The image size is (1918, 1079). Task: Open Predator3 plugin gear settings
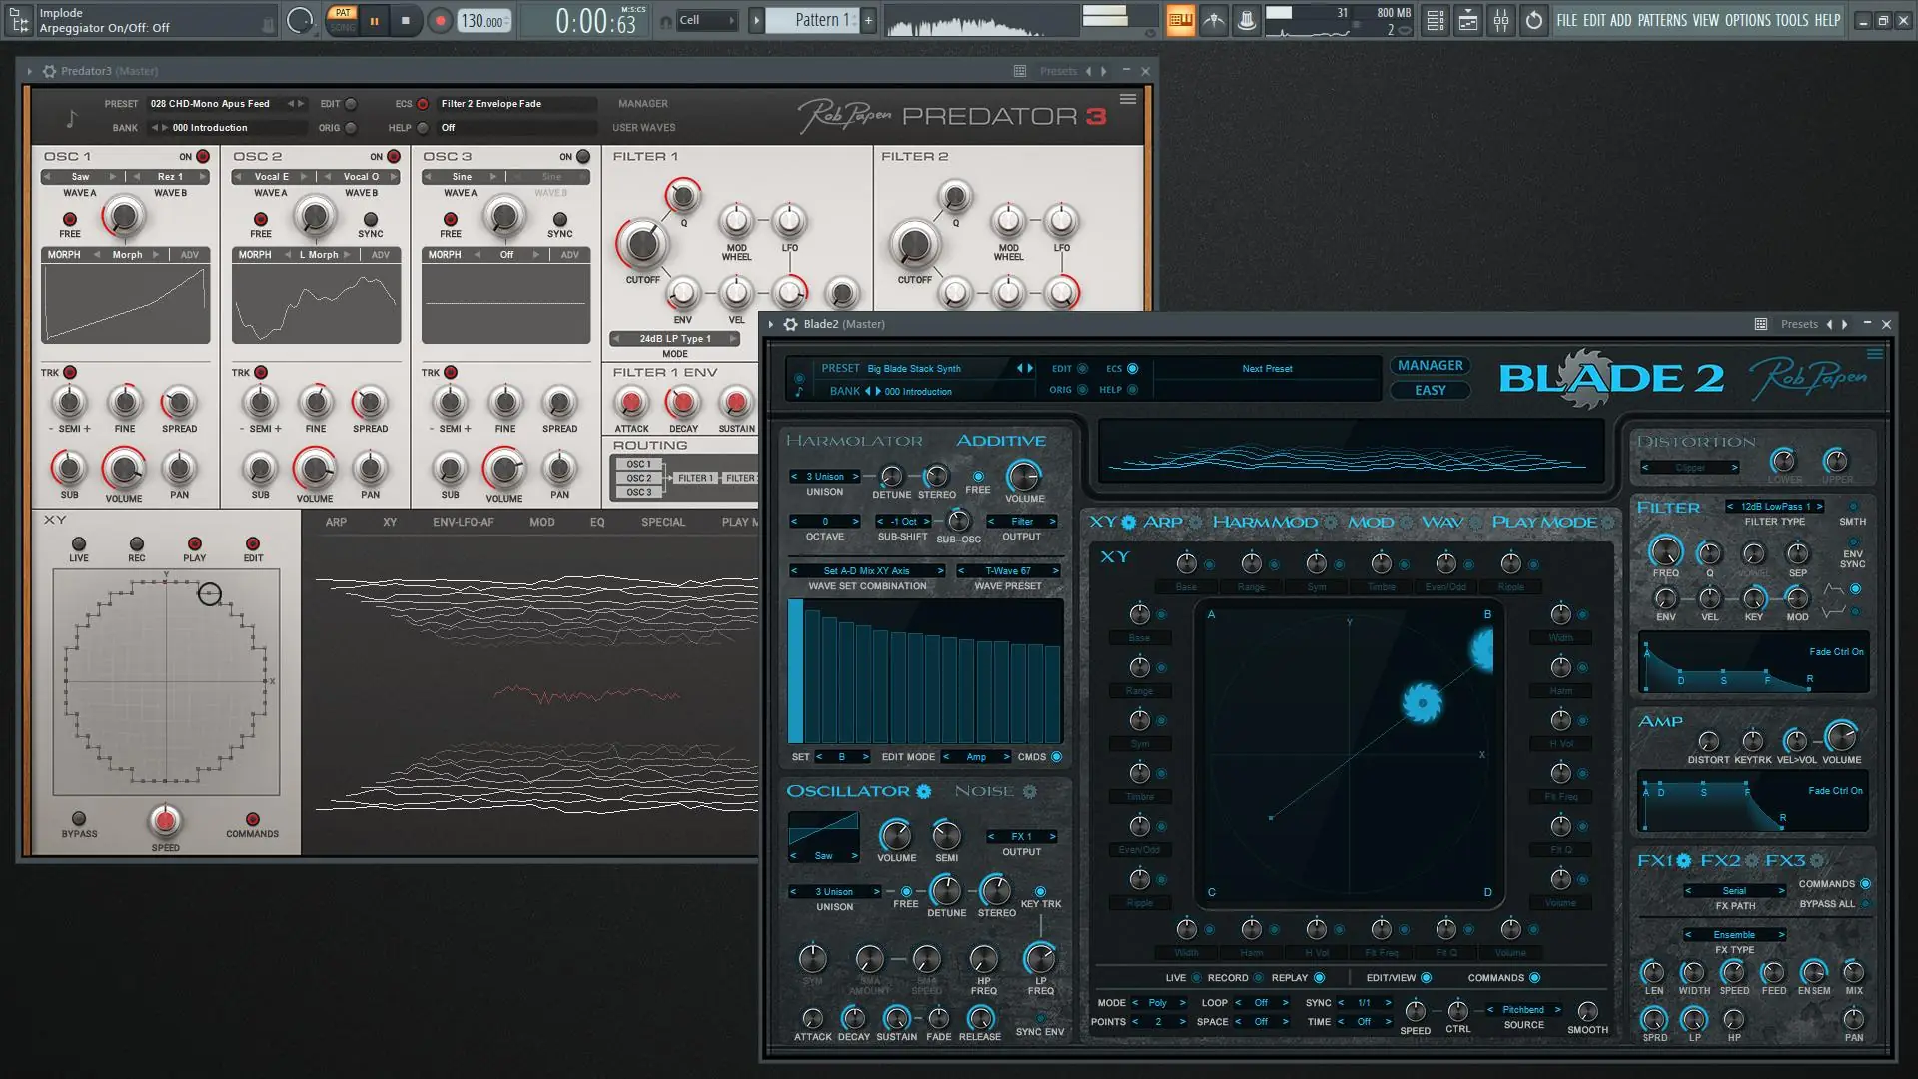(x=49, y=71)
